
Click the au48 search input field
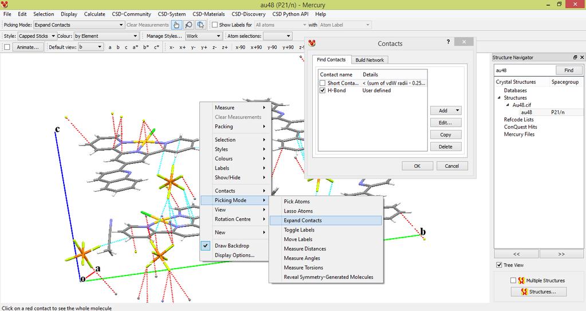tap(524, 70)
